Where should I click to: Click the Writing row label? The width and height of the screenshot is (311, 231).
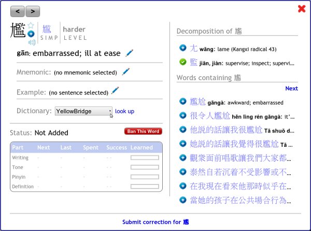(x=20, y=158)
